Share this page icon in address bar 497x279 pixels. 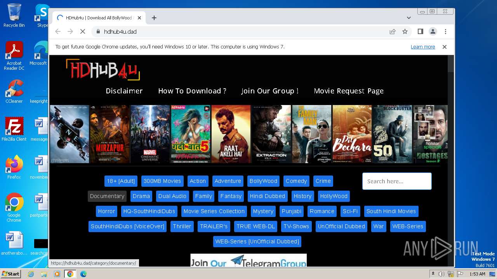393,31
